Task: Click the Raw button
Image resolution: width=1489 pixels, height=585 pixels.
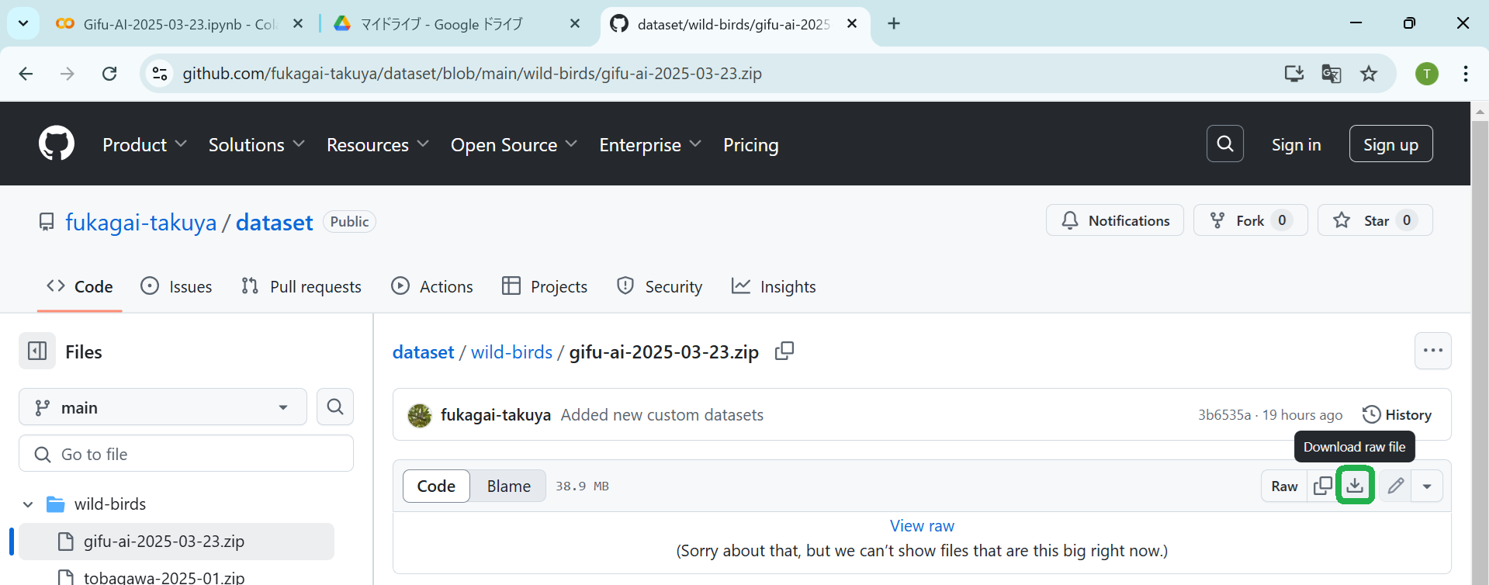Action: click(1284, 486)
